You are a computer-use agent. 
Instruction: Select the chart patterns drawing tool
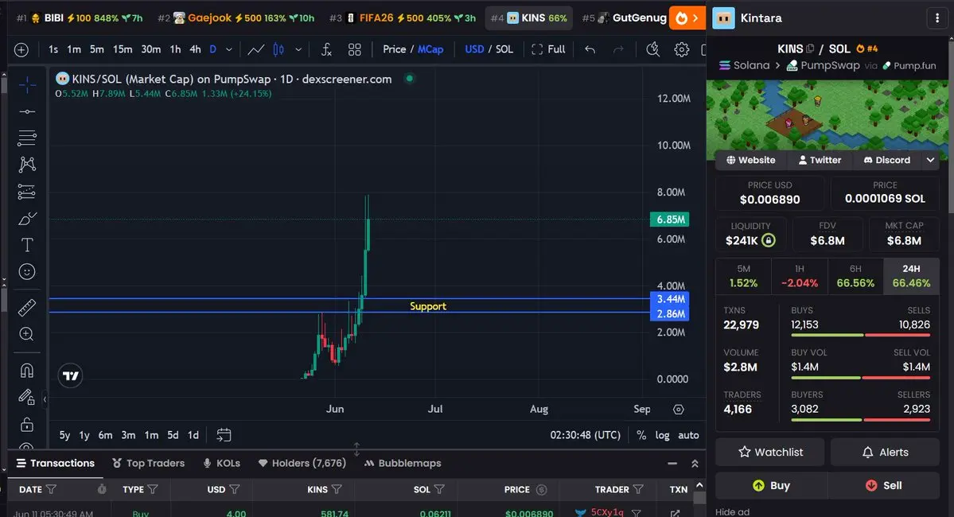[x=27, y=165]
